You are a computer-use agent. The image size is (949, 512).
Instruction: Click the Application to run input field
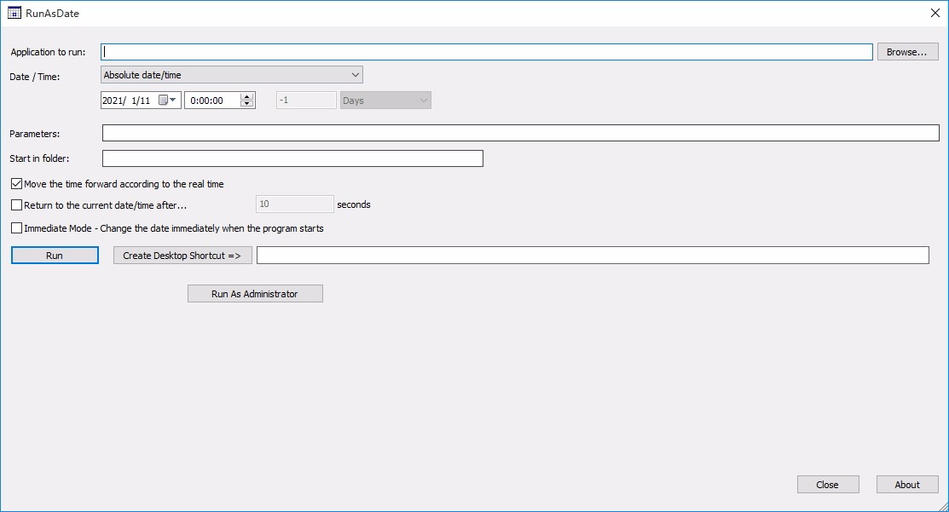[486, 51]
